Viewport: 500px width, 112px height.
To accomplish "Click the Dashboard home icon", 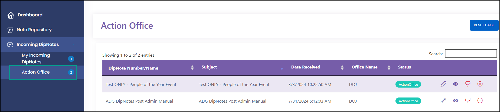I will click(x=11, y=15).
